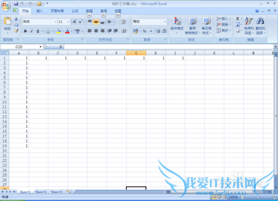Click the Format as Table icon
278x201 pixels.
[192, 21]
